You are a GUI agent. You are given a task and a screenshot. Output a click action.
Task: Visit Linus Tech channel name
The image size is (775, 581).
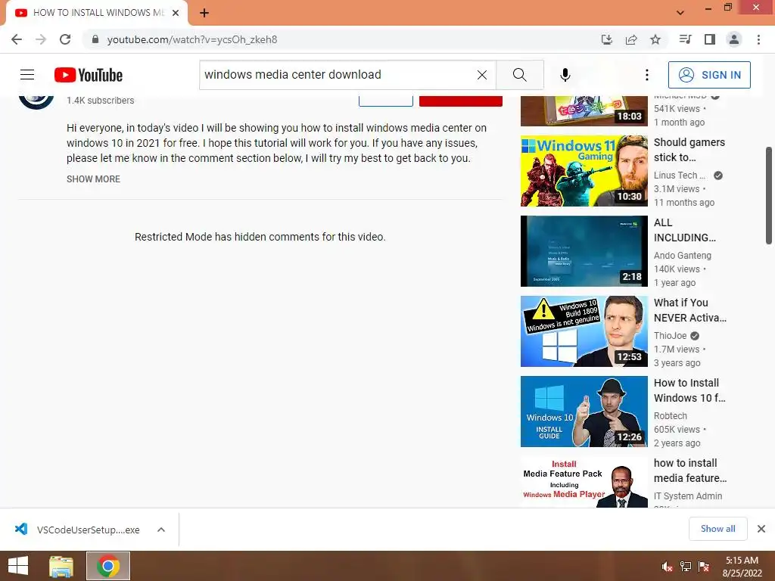pos(680,176)
